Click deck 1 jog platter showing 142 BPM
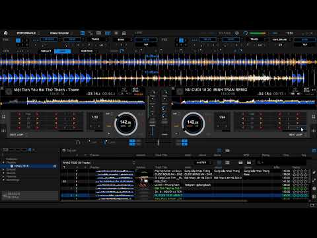The image size is (317, 238). (125, 124)
